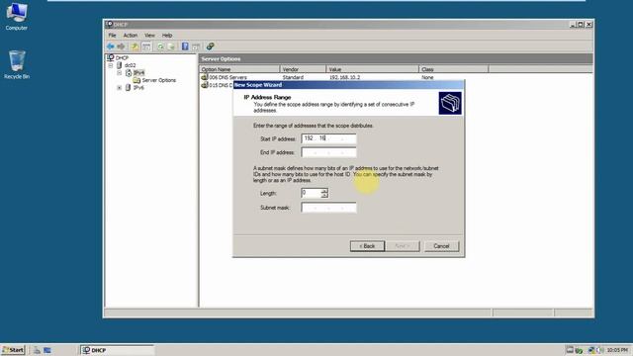633x356 pixels.
Task: Click the End IP address field
Action: point(328,152)
